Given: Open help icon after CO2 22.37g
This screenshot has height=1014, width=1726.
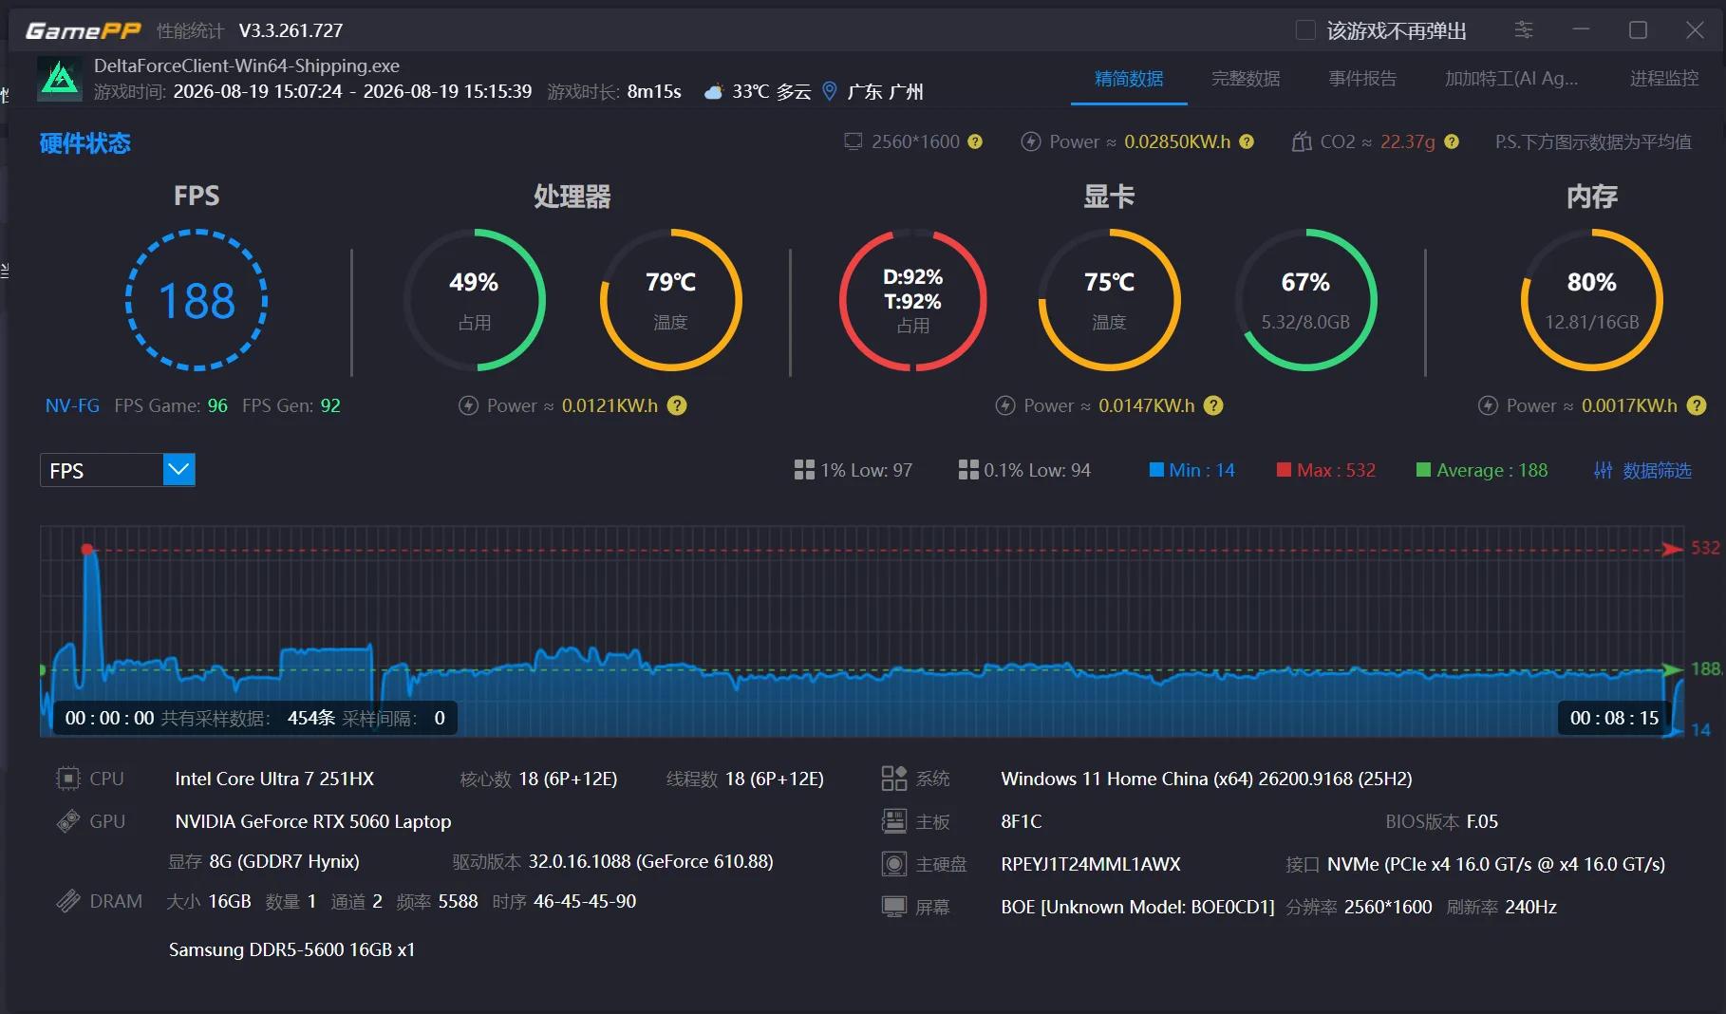Looking at the screenshot, I should coord(1452,141).
